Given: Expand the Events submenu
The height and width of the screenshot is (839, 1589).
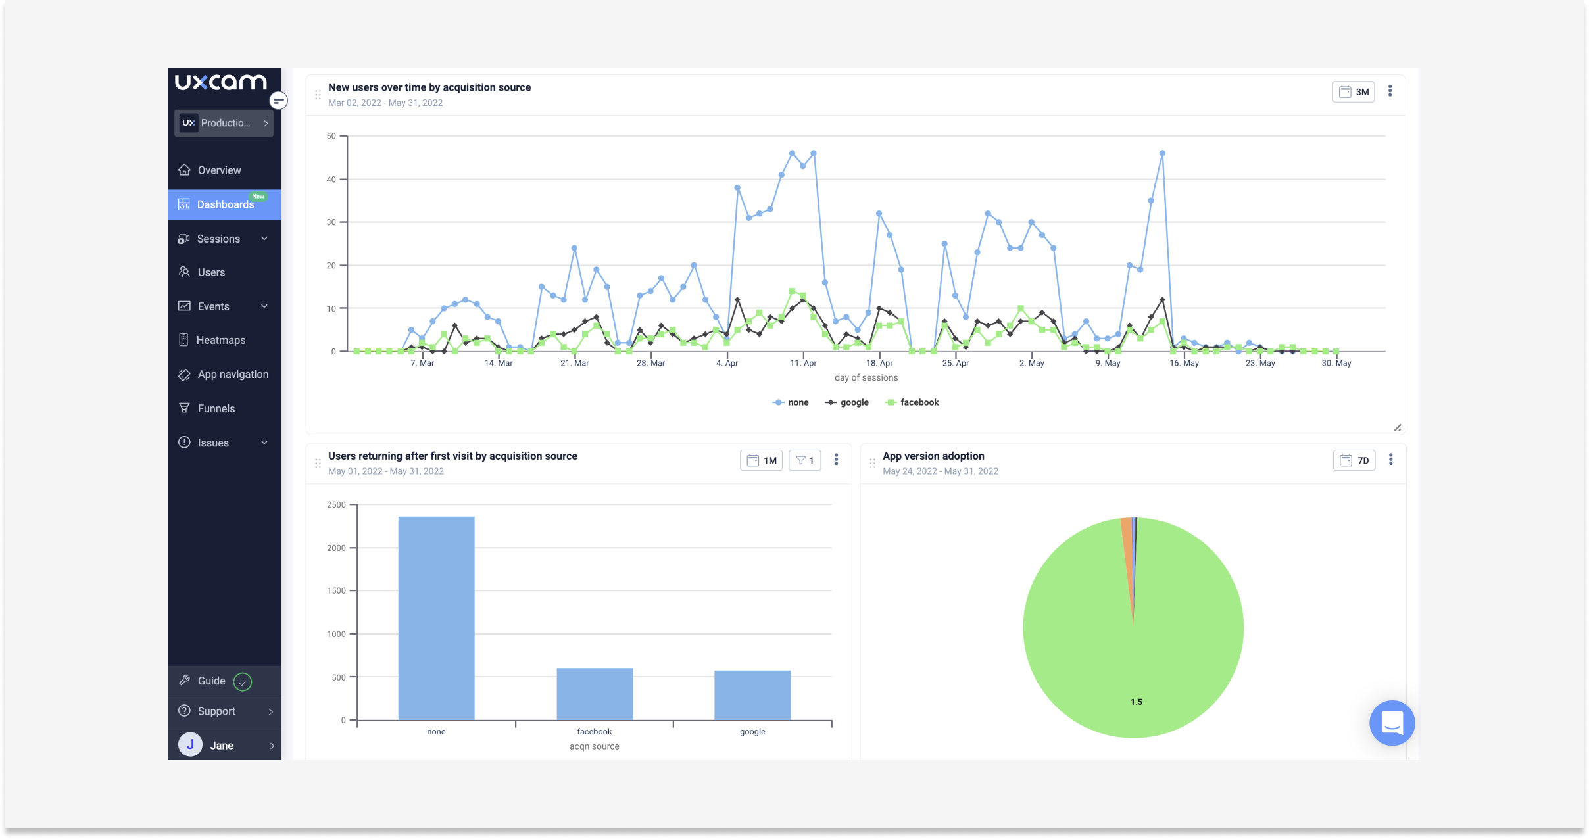Looking at the screenshot, I should click(264, 306).
